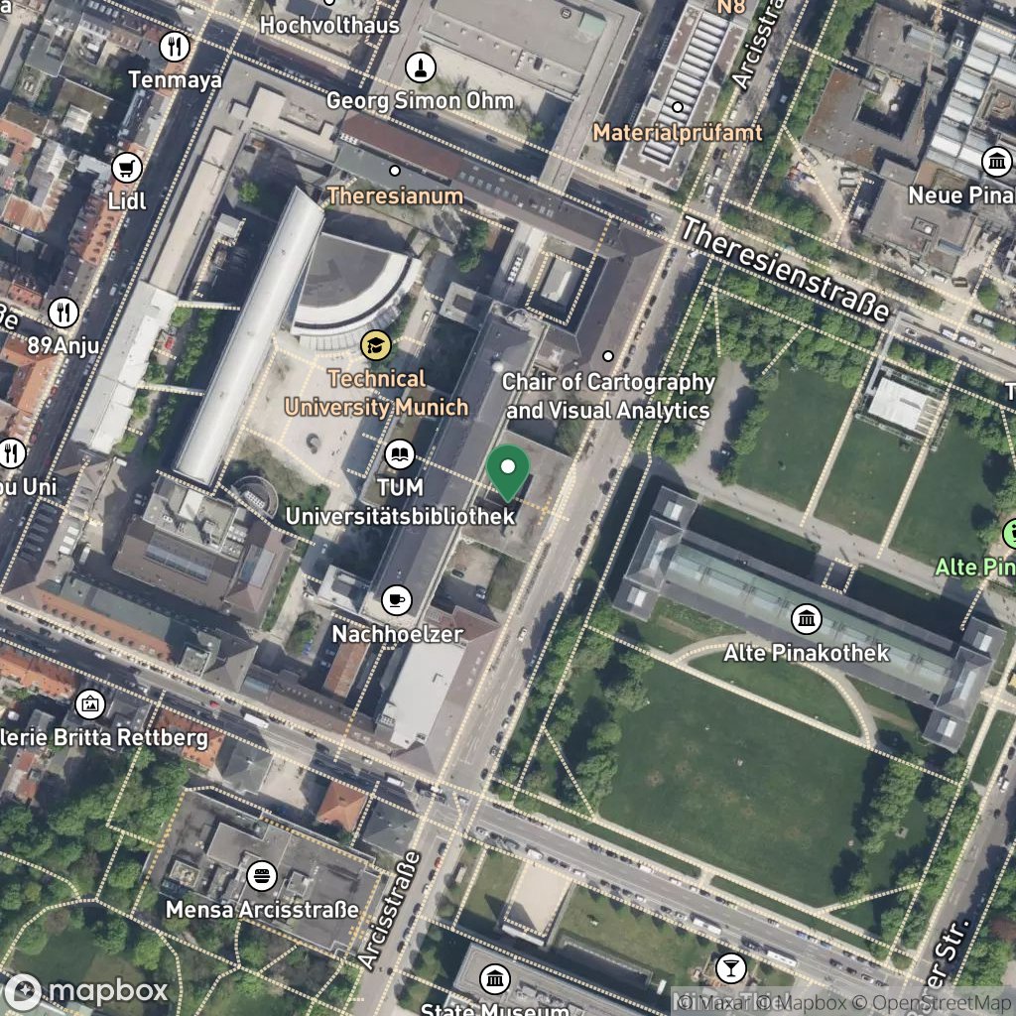Click the Mensa Arcisstraße text label
The image size is (1016, 1016).
pos(262,910)
